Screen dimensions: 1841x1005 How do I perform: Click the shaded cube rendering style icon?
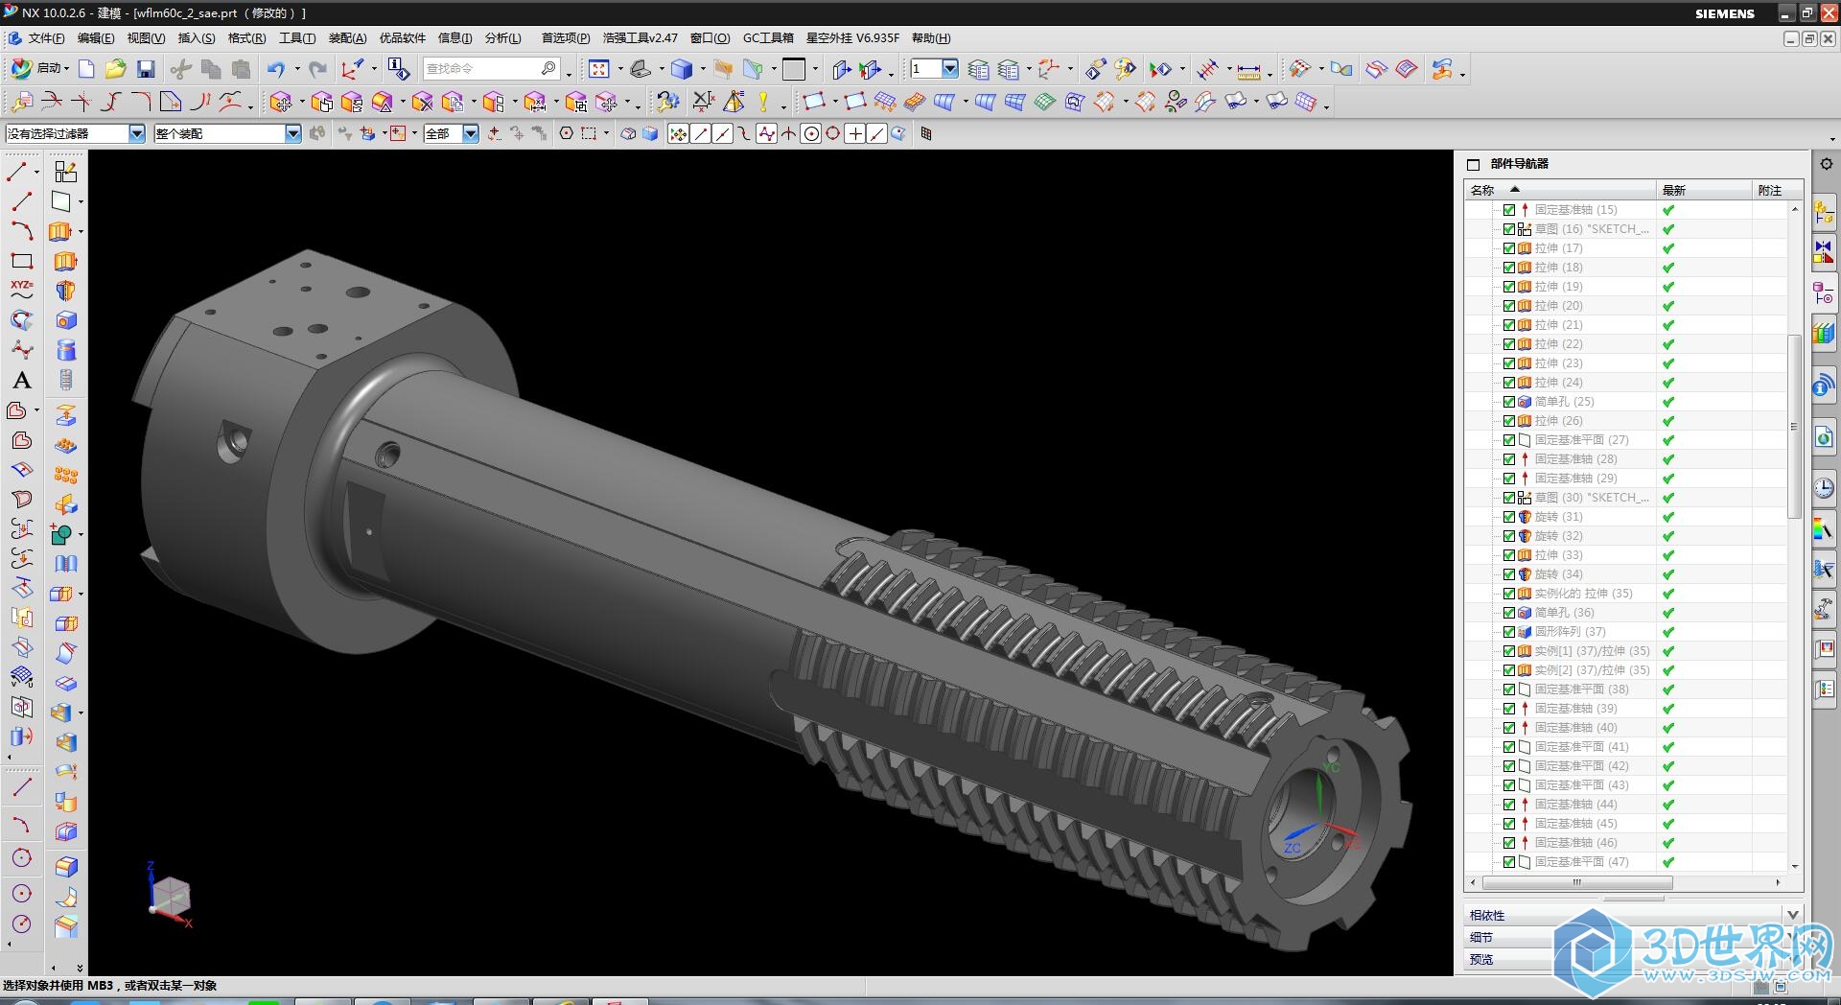tap(682, 69)
